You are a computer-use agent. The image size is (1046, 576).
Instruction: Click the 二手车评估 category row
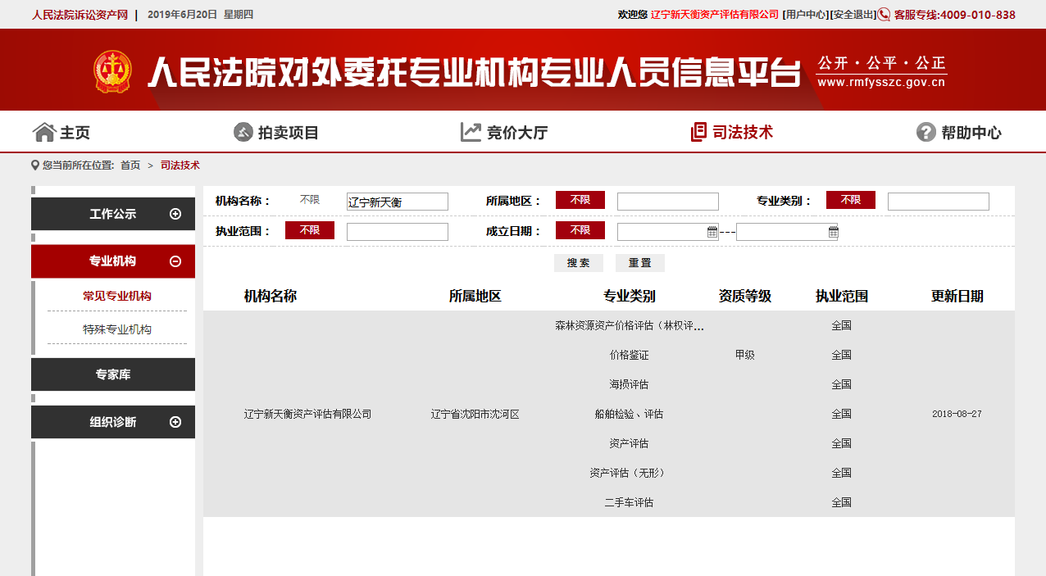(630, 502)
